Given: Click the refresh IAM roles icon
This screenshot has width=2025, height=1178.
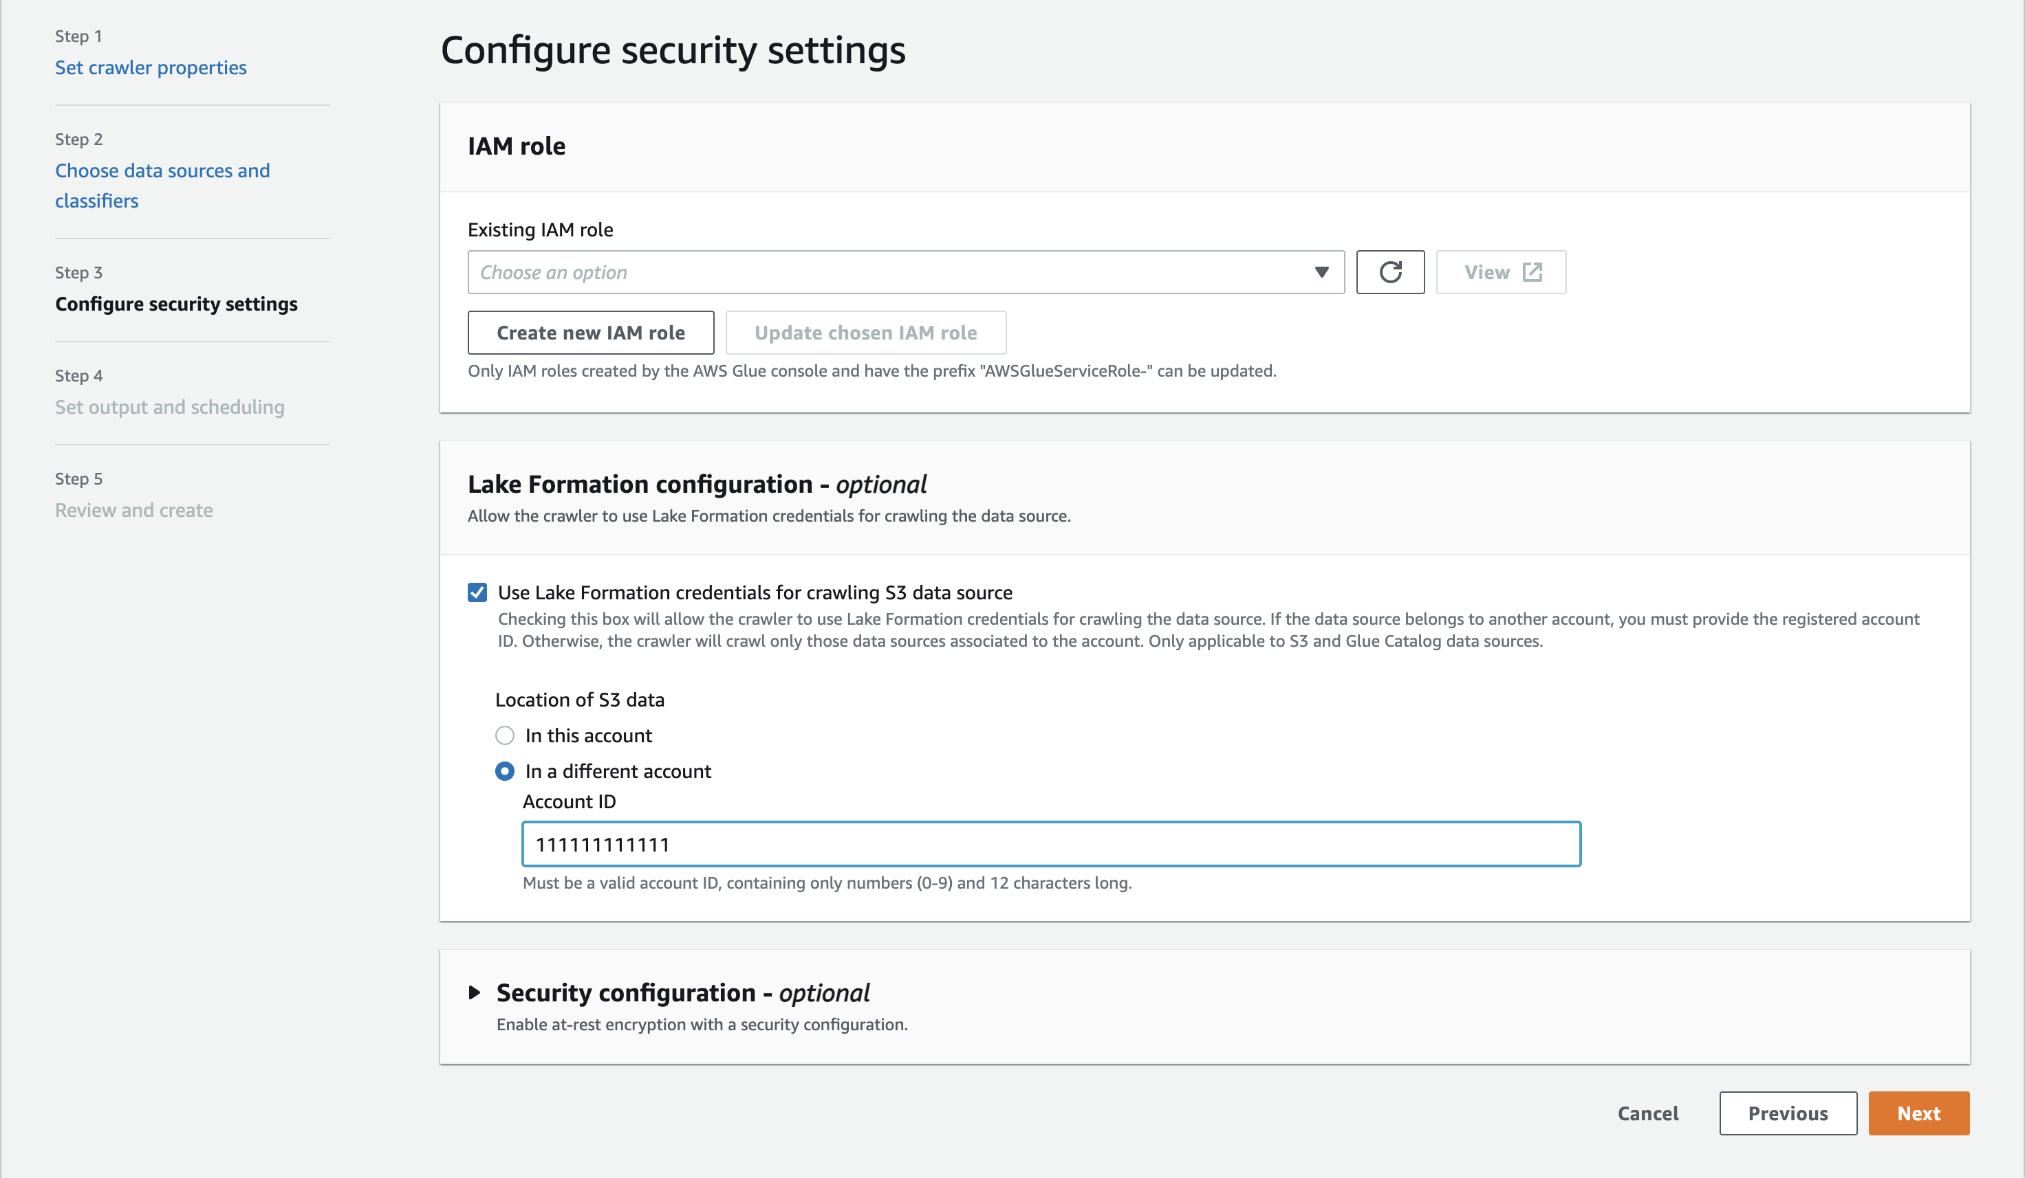Looking at the screenshot, I should point(1388,272).
